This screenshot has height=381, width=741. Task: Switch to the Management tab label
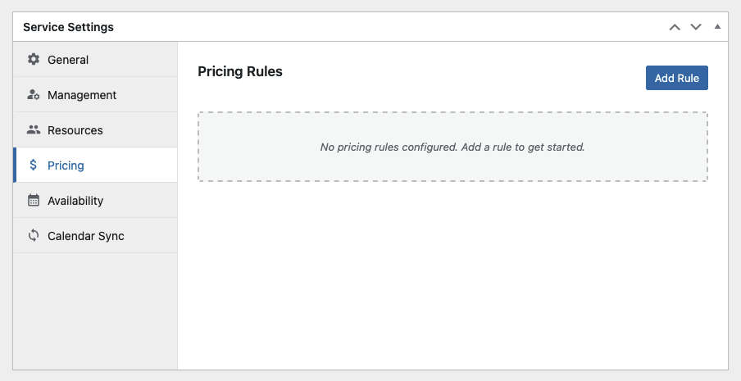[x=82, y=95]
